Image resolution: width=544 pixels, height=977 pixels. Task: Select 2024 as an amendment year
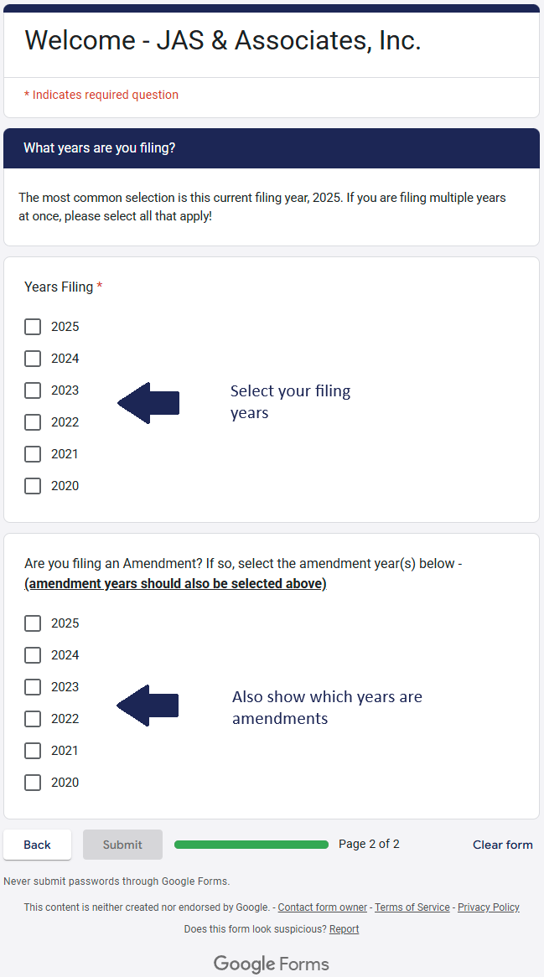tap(33, 655)
